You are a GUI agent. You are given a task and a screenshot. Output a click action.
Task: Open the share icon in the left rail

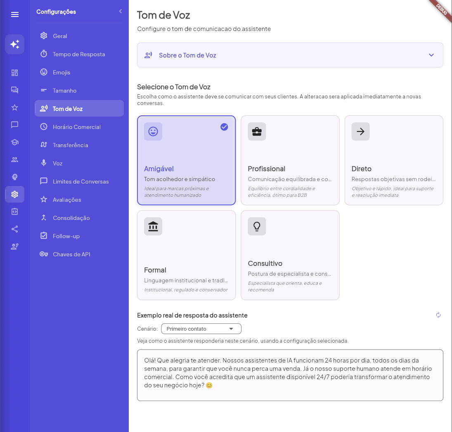[x=15, y=229]
